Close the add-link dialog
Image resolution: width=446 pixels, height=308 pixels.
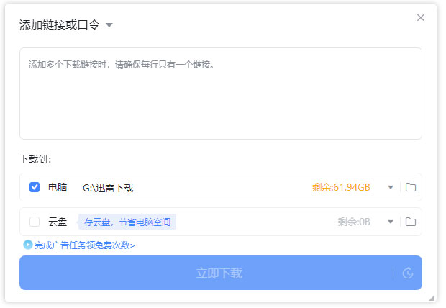[x=421, y=18]
